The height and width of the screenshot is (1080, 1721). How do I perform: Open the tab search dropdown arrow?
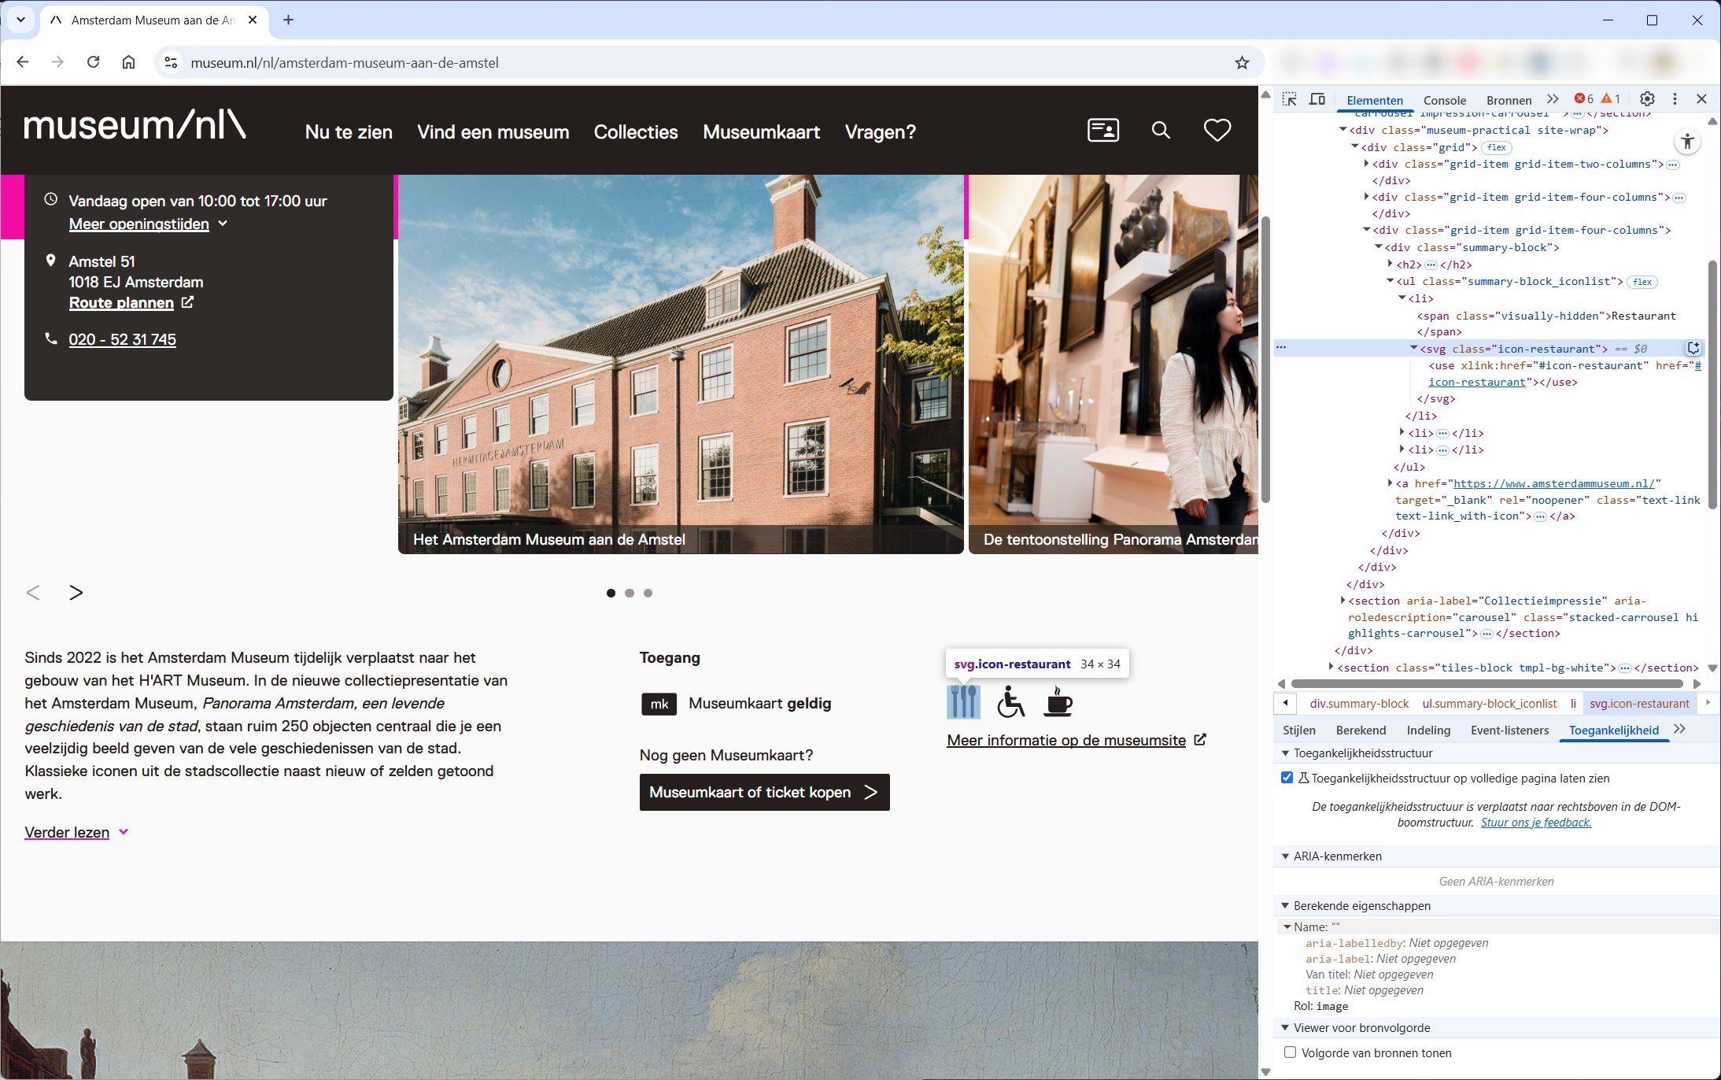20,20
